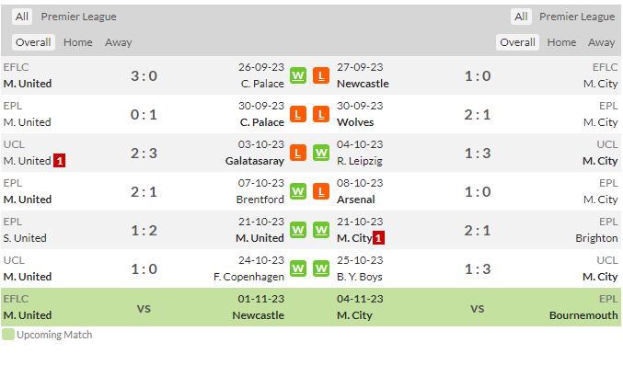This screenshot has width=623, height=365.
Task: Click the red card icon next to M. United
Action: (59, 161)
